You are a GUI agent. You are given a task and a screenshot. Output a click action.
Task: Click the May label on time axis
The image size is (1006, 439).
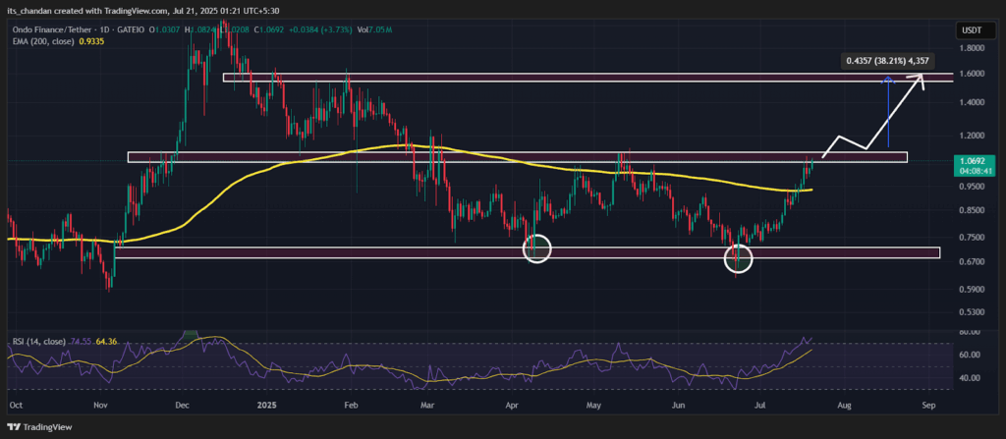click(x=594, y=406)
